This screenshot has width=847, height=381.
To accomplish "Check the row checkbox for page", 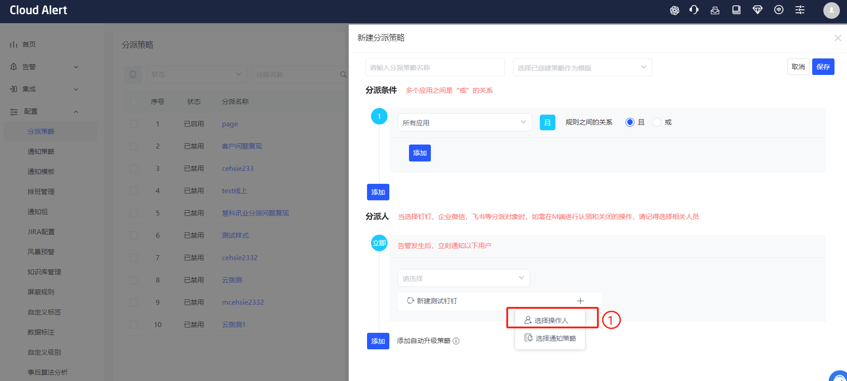I will point(134,124).
